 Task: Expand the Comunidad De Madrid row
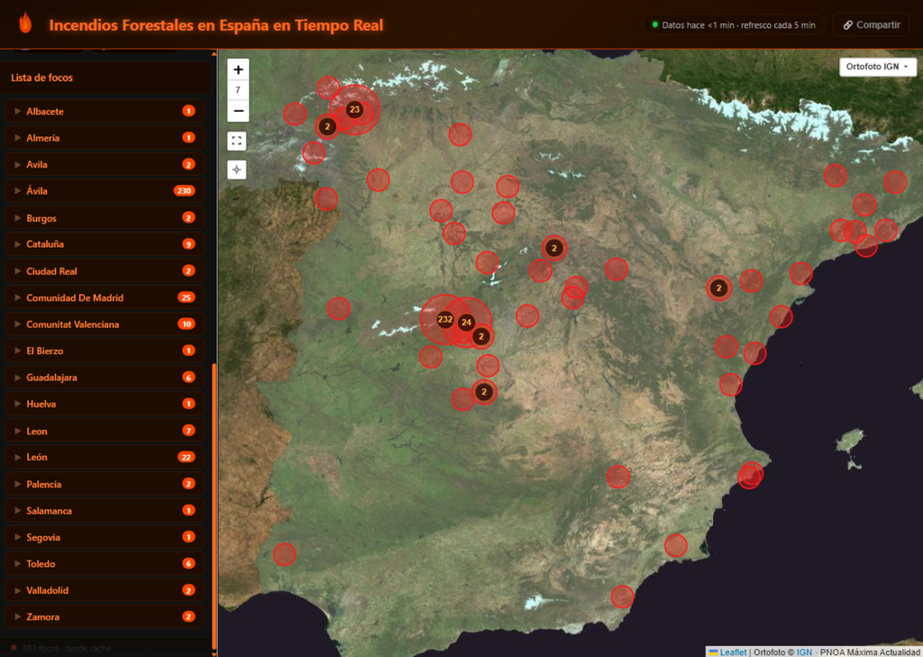point(105,297)
